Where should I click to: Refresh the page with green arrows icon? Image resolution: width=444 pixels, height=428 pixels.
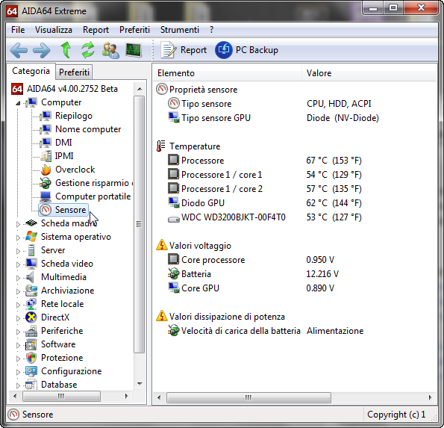click(x=88, y=50)
